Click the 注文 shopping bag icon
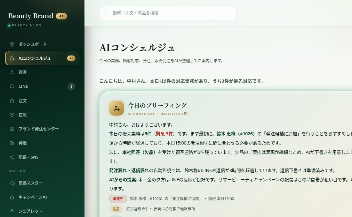Image resolution: width=352 pixels, height=217 pixels. (x=12, y=101)
